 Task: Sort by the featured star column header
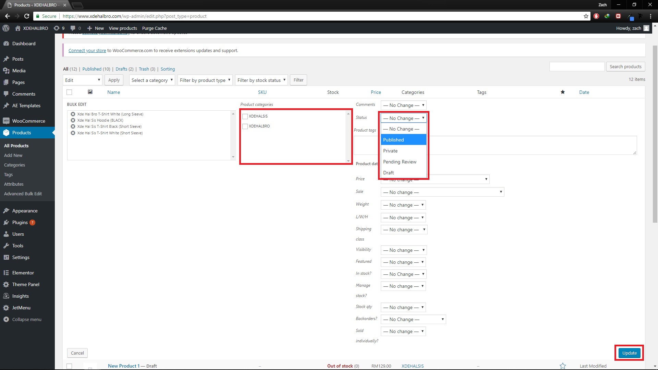(x=562, y=92)
